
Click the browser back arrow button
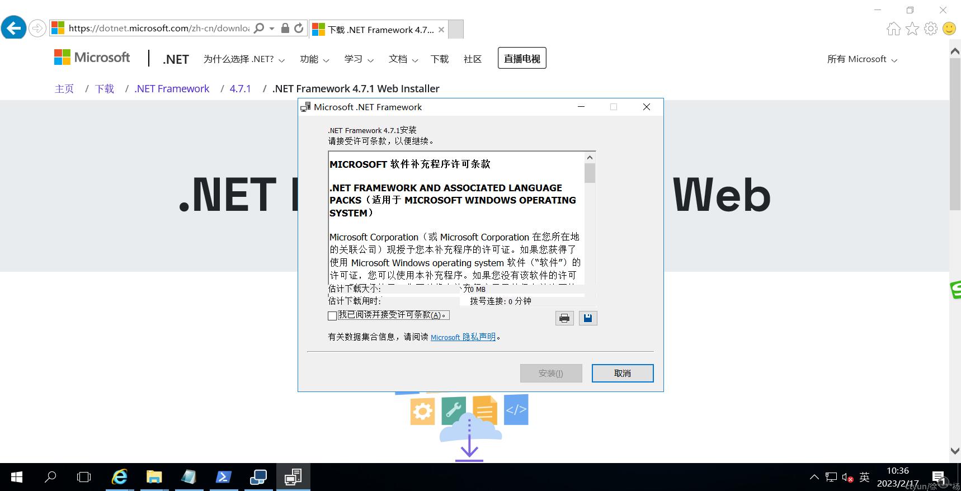click(x=14, y=27)
